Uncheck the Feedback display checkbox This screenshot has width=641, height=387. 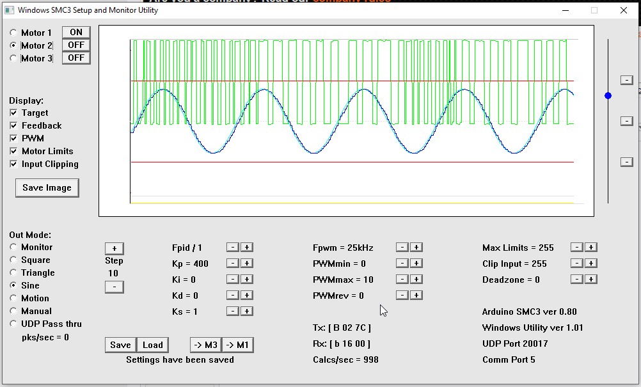[13, 126]
